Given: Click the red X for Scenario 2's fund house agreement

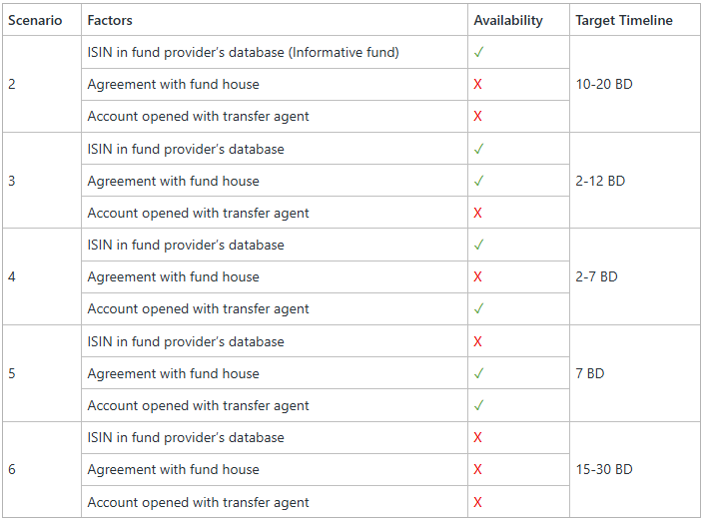Looking at the screenshot, I should tap(478, 85).
